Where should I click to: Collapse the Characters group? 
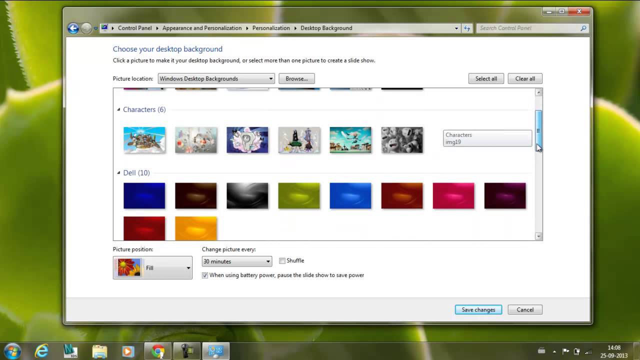click(119, 109)
